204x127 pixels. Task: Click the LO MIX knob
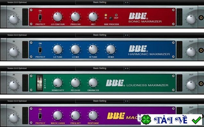(x=75, y=50)
